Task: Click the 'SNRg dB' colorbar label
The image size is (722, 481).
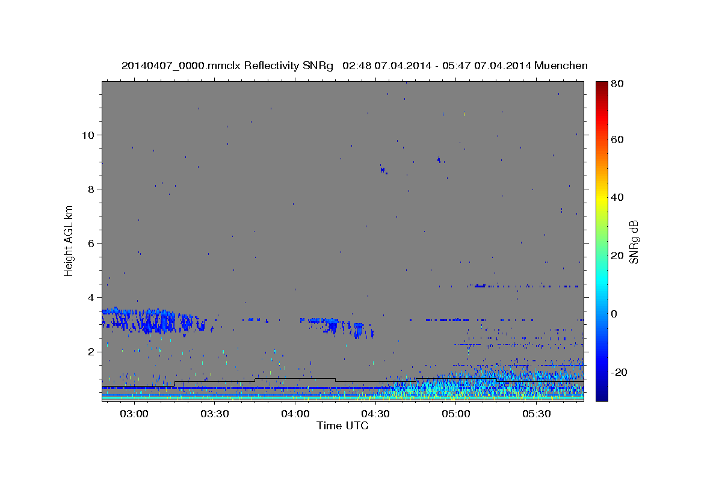Action: [x=634, y=242]
